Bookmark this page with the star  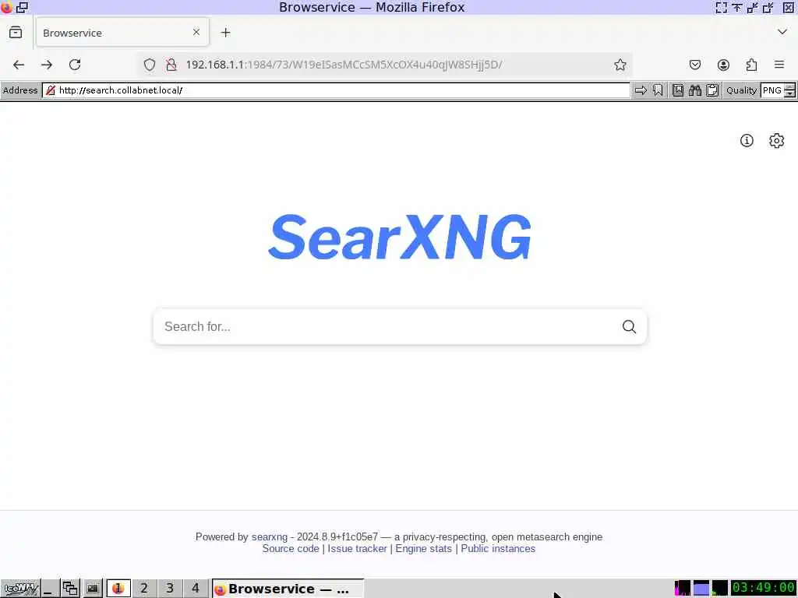pyautogui.click(x=620, y=65)
